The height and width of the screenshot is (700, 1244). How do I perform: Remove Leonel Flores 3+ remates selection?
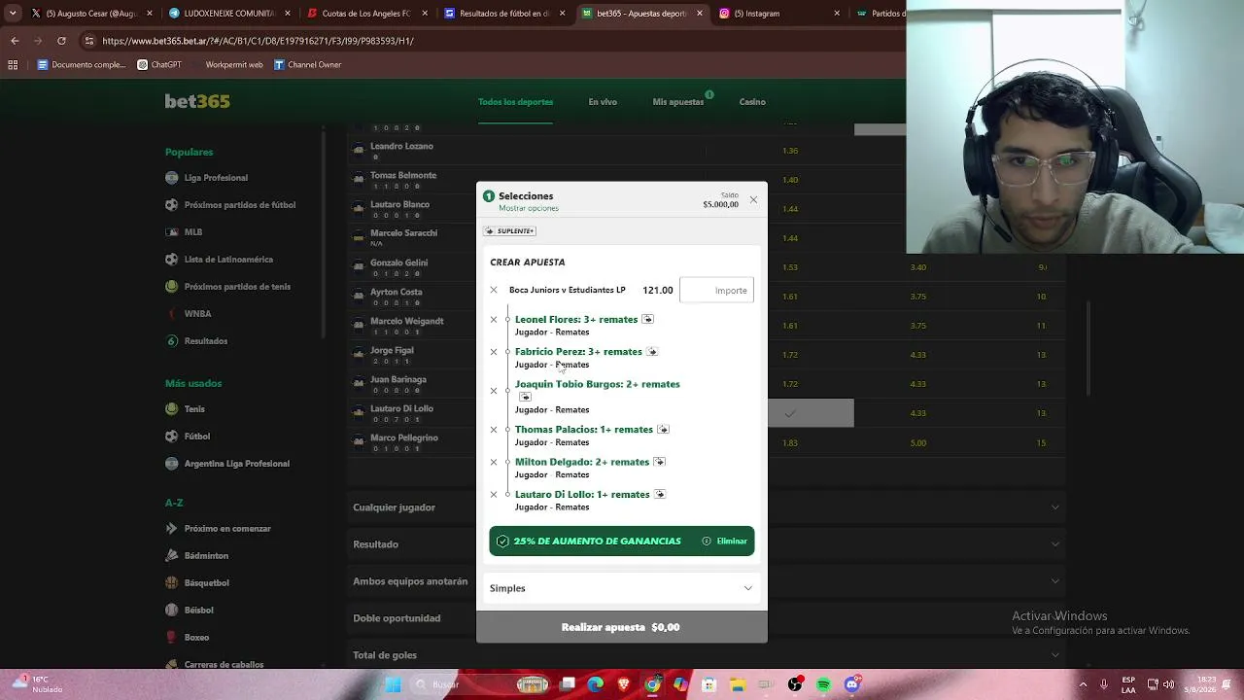[494, 320]
